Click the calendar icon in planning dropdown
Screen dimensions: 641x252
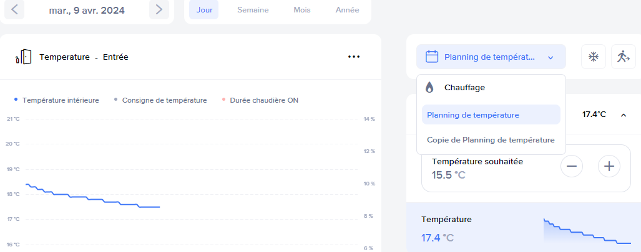click(x=432, y=57)
